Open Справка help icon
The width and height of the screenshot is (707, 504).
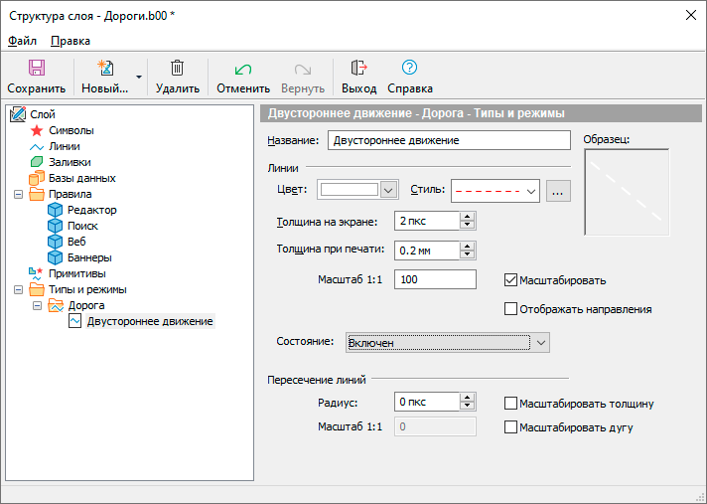tap(409, 69)
